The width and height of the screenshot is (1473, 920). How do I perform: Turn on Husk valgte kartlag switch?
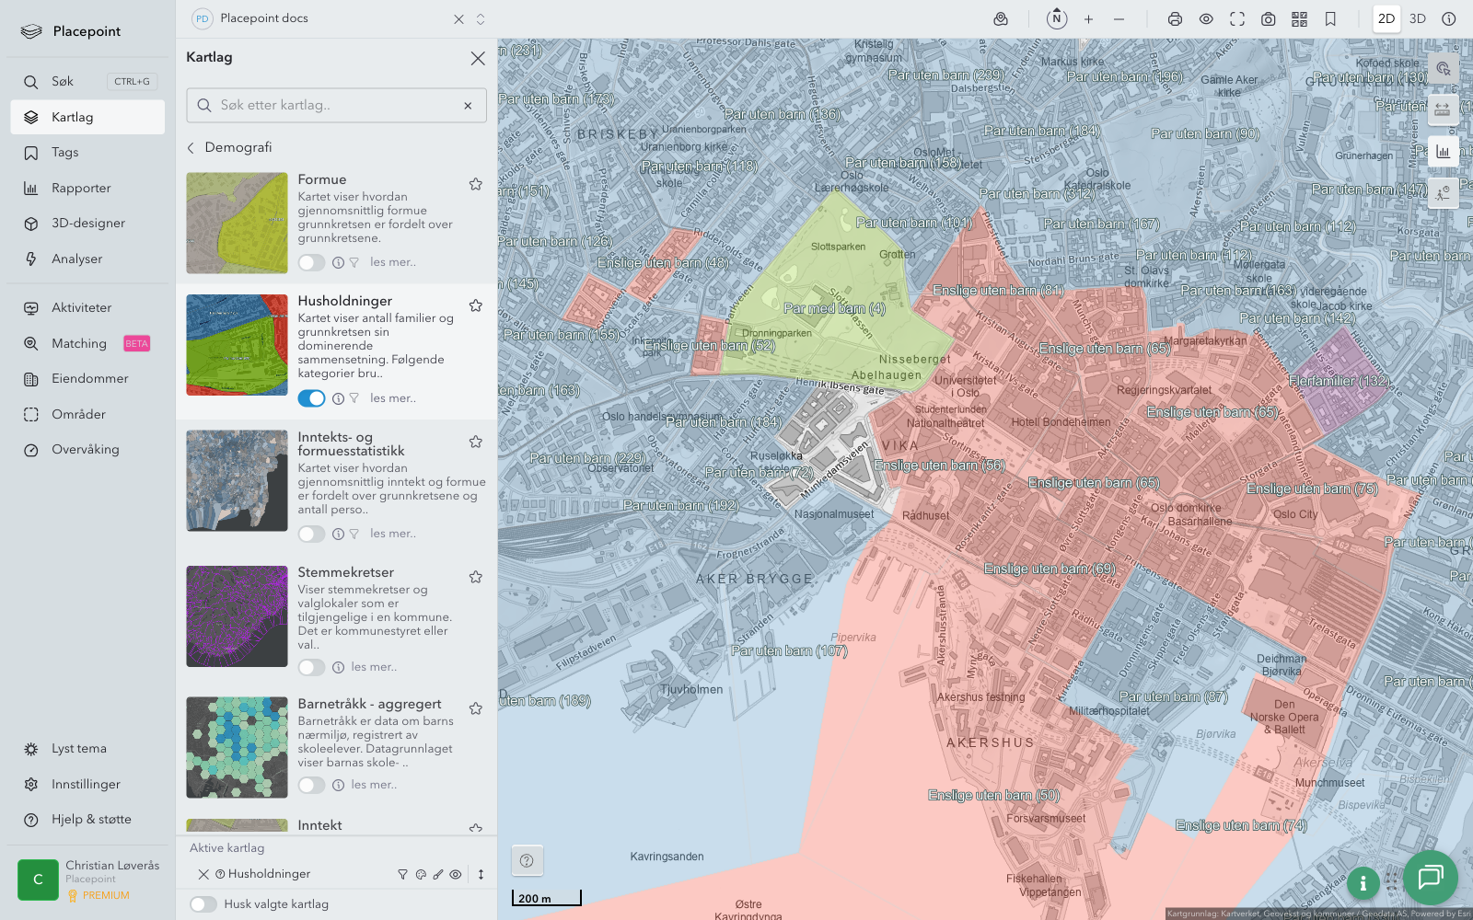tap(203, 904)
